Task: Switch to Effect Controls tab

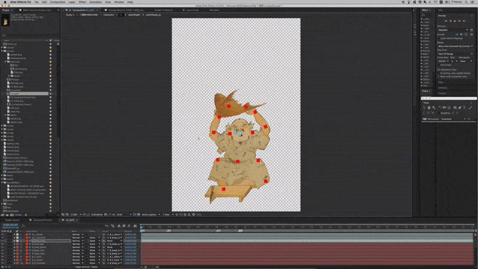Action: 37,10
